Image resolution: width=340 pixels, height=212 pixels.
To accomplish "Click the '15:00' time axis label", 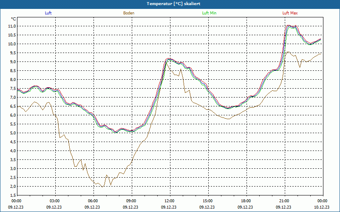I will pyautogui.click(x=208, y=201).
